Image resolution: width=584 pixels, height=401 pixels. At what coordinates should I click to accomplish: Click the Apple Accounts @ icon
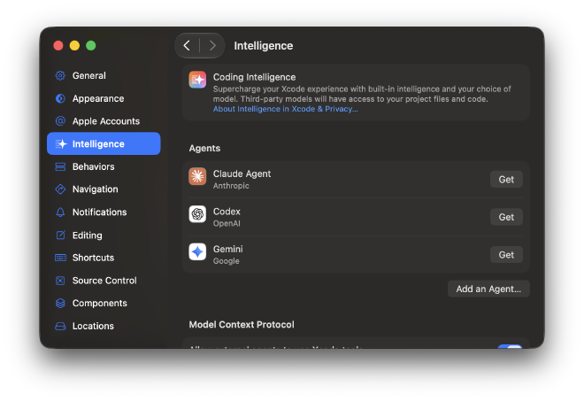(x=60, y=121)
